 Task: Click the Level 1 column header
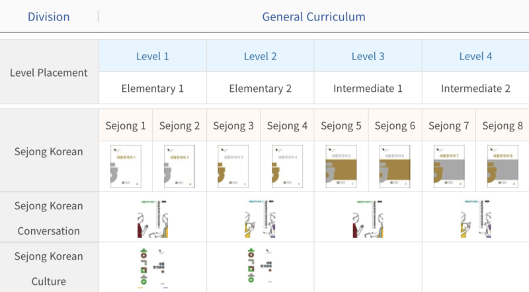pyautogui.click(x=153, y=56)
